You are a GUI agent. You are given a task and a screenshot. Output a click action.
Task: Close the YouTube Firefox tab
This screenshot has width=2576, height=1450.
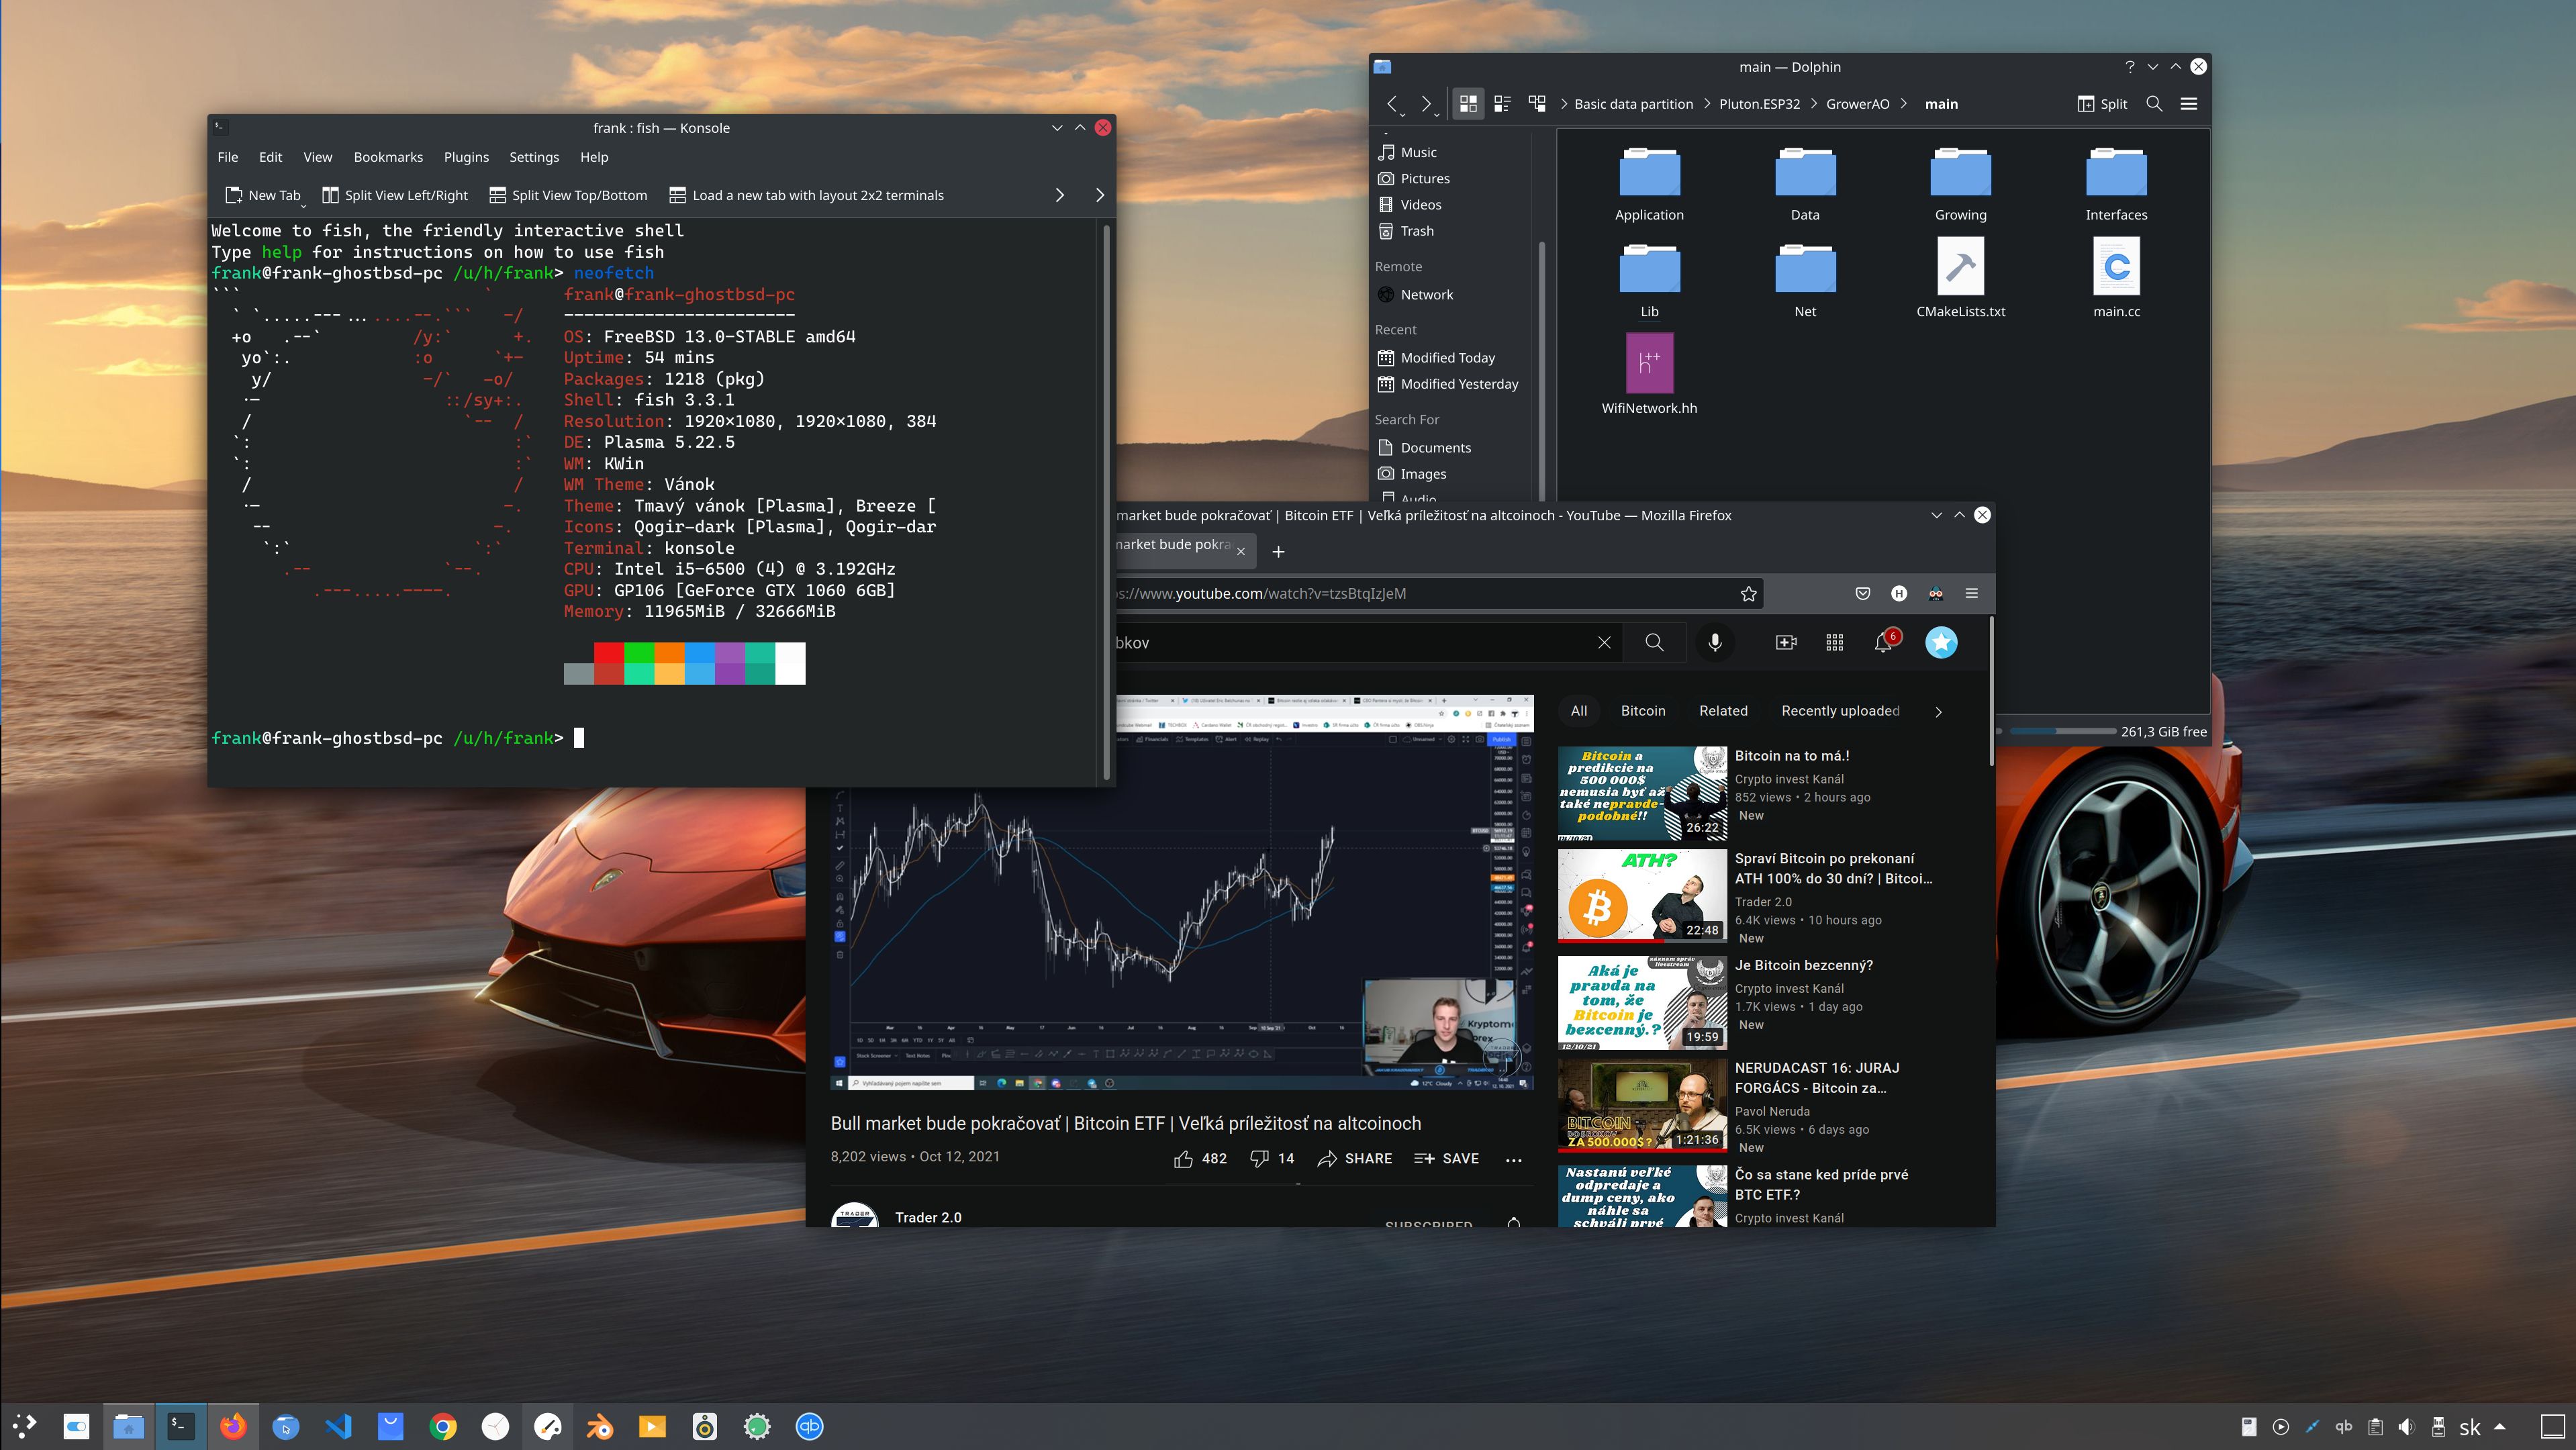click(1241, 551)
